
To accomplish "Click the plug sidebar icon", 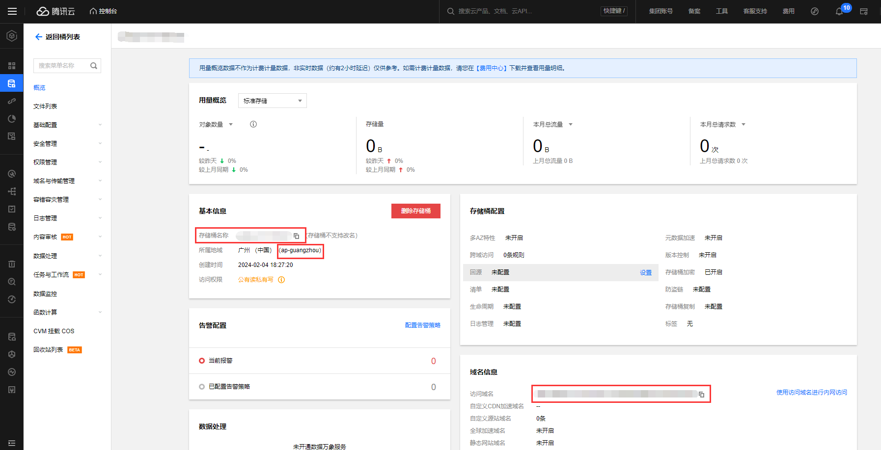I will [x=12, y=390].
